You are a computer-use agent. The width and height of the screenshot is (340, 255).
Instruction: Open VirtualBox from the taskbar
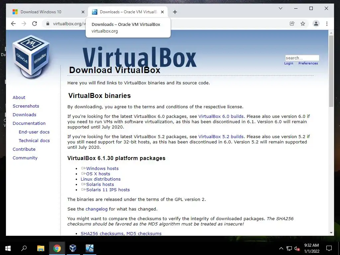(73, 248)
